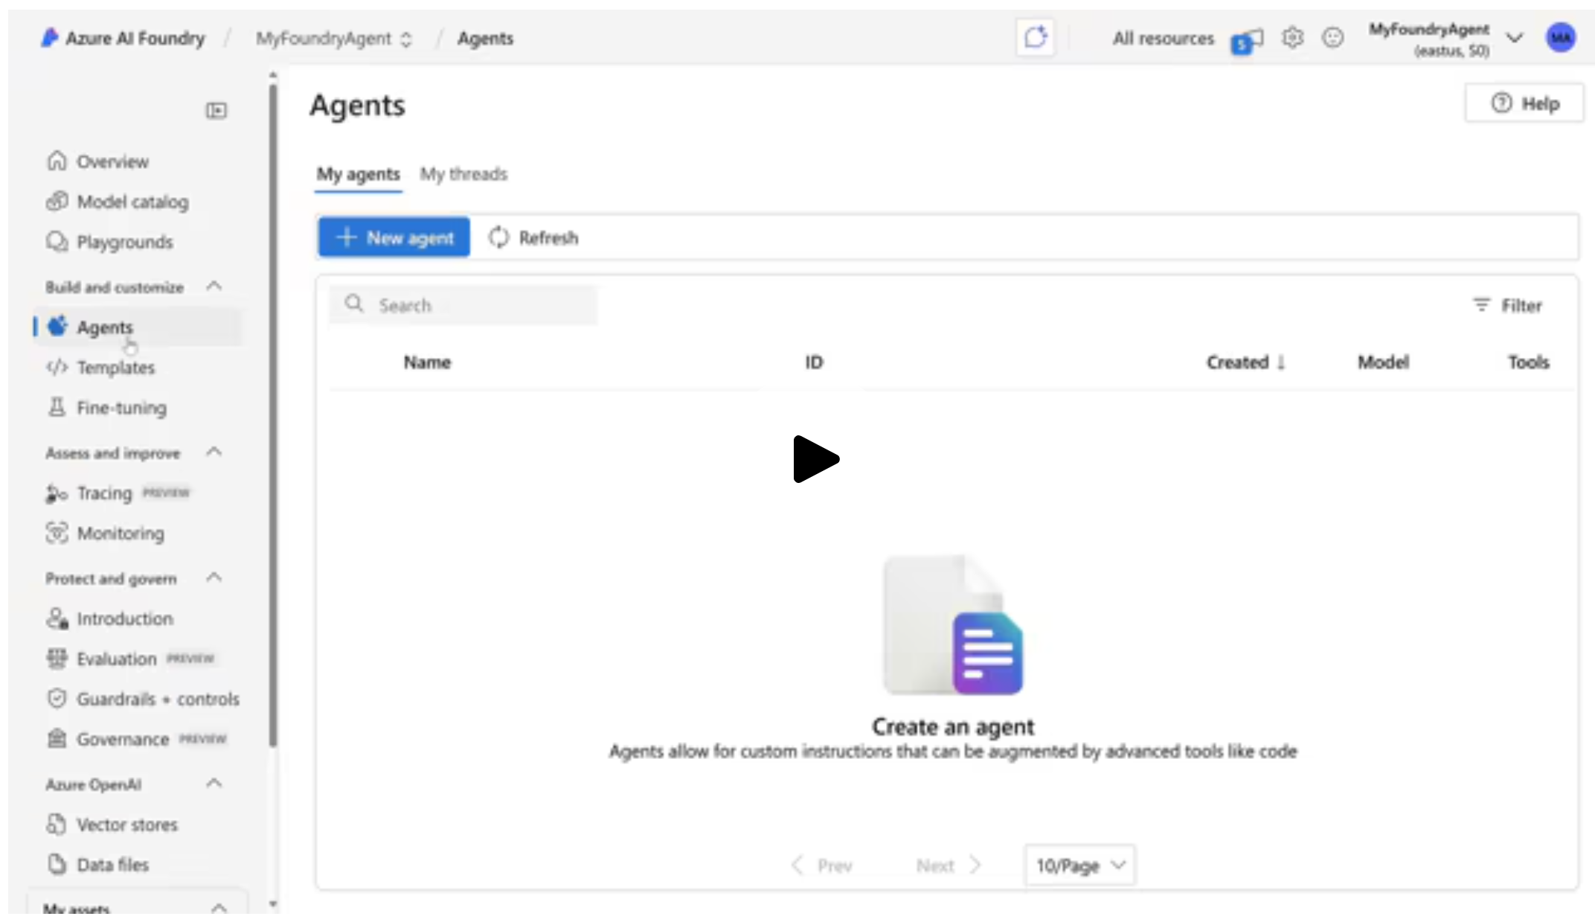Collapse the Build and customize section
Image resolution: width=1595 pixels, height=922 pixels.
point(214,286)
